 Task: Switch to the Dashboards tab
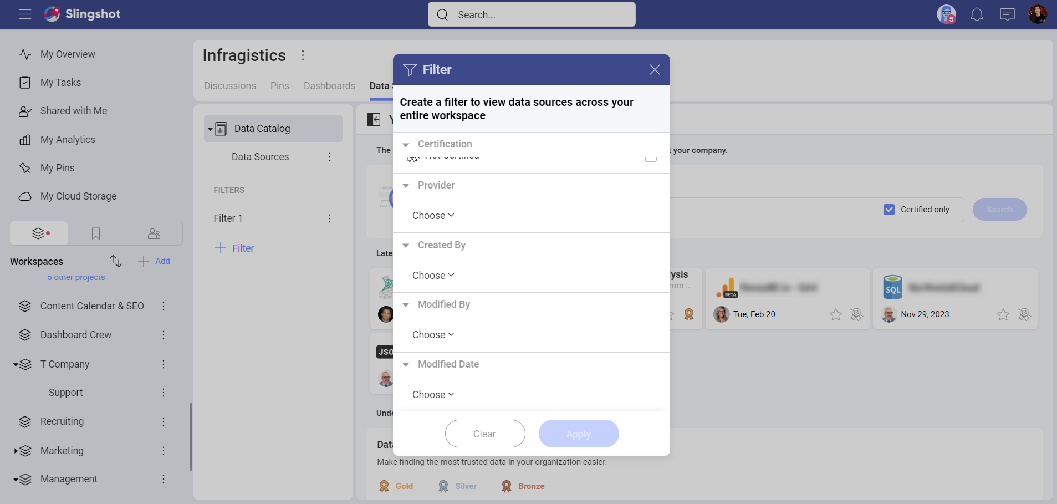click(x=329, y=86)
